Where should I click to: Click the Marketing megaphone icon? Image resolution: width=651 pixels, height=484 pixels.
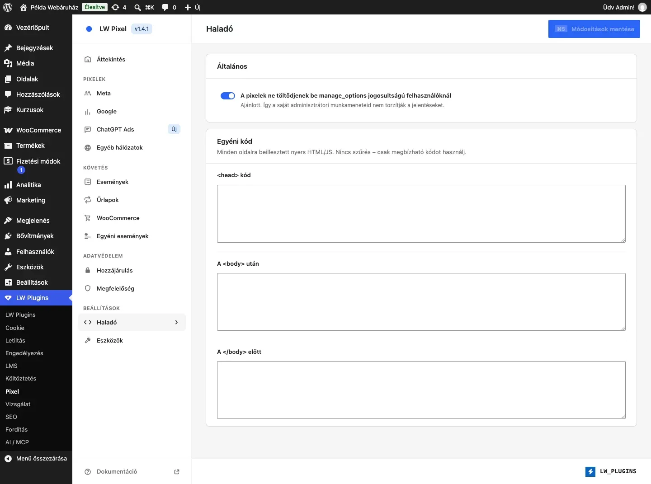pyautogui.click(x=8, y=200)
